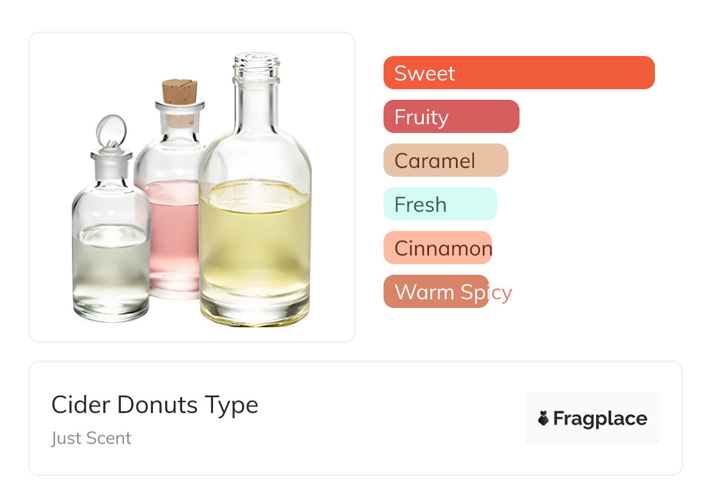
Task: Choose the Caramel accord bar
Action: 445,160
